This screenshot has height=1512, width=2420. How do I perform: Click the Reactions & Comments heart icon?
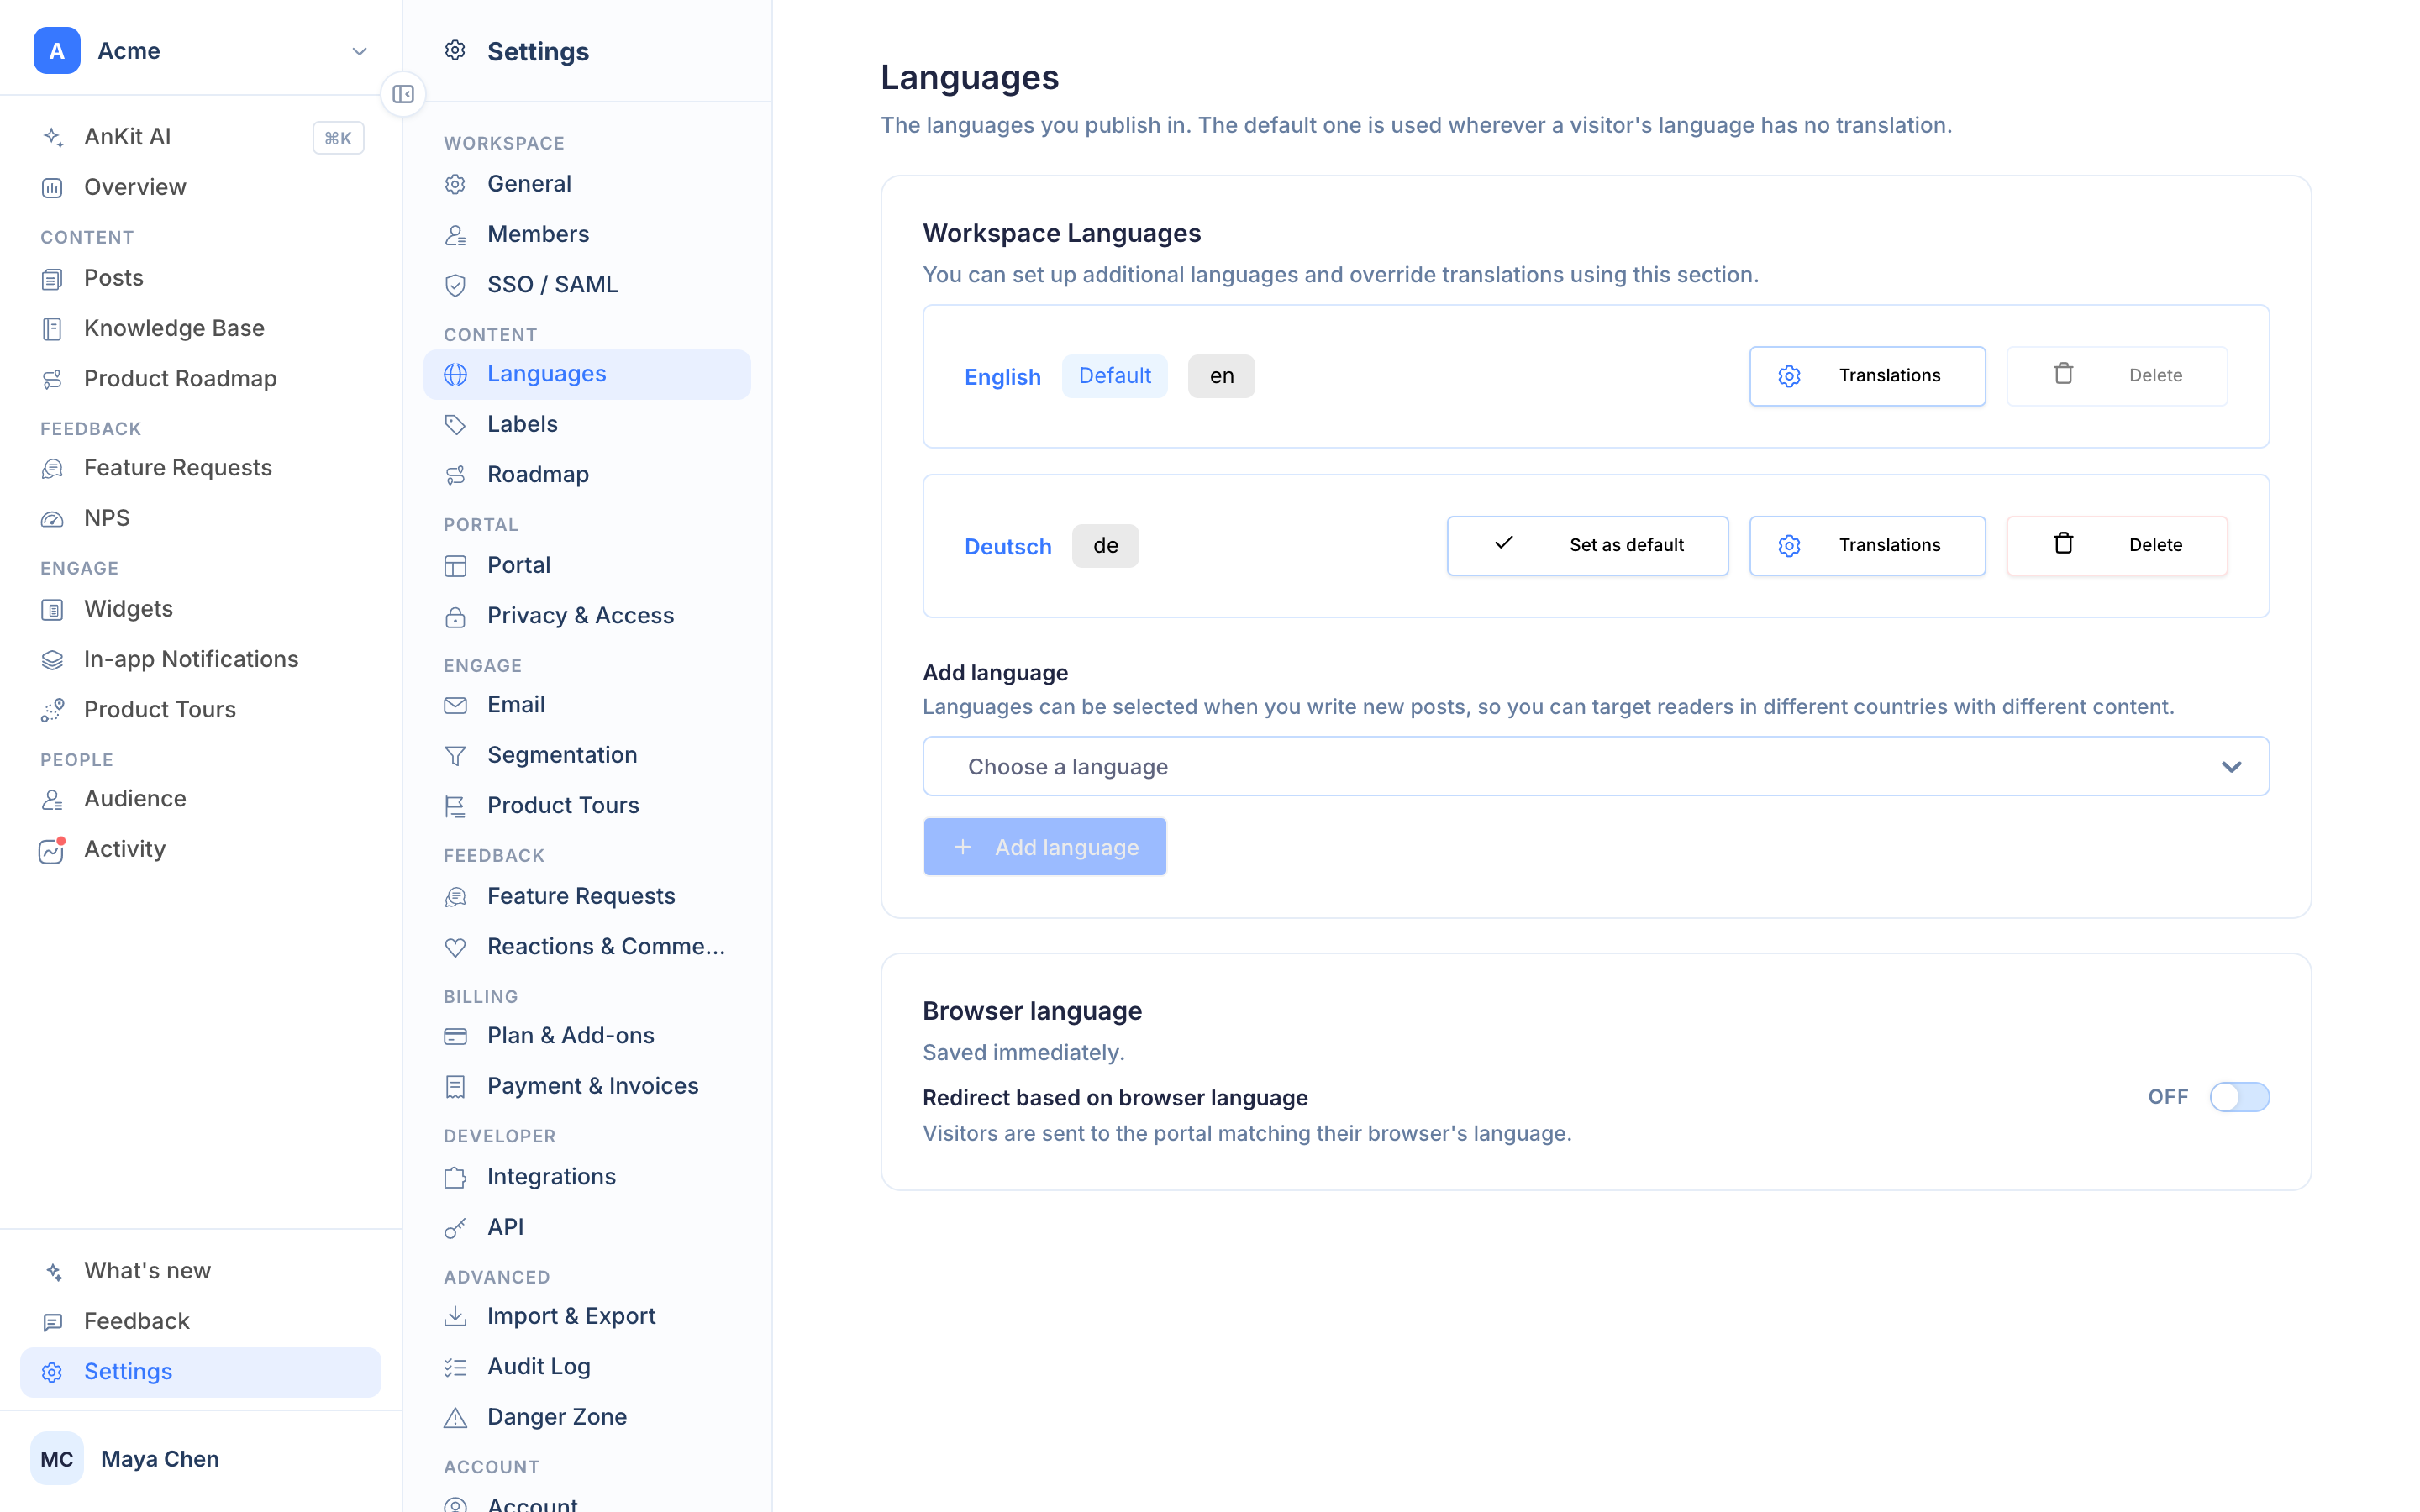(x=456, y=947)
